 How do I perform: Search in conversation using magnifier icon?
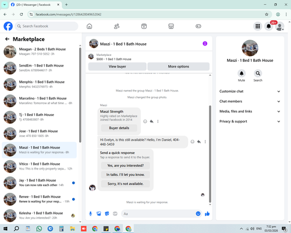(258, 73)
